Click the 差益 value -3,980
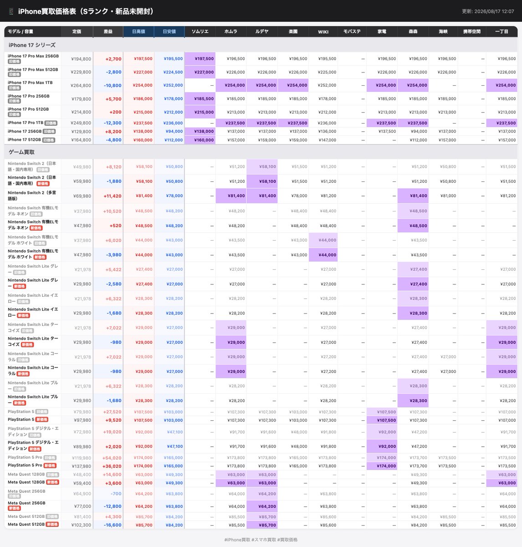 (114, 255)
